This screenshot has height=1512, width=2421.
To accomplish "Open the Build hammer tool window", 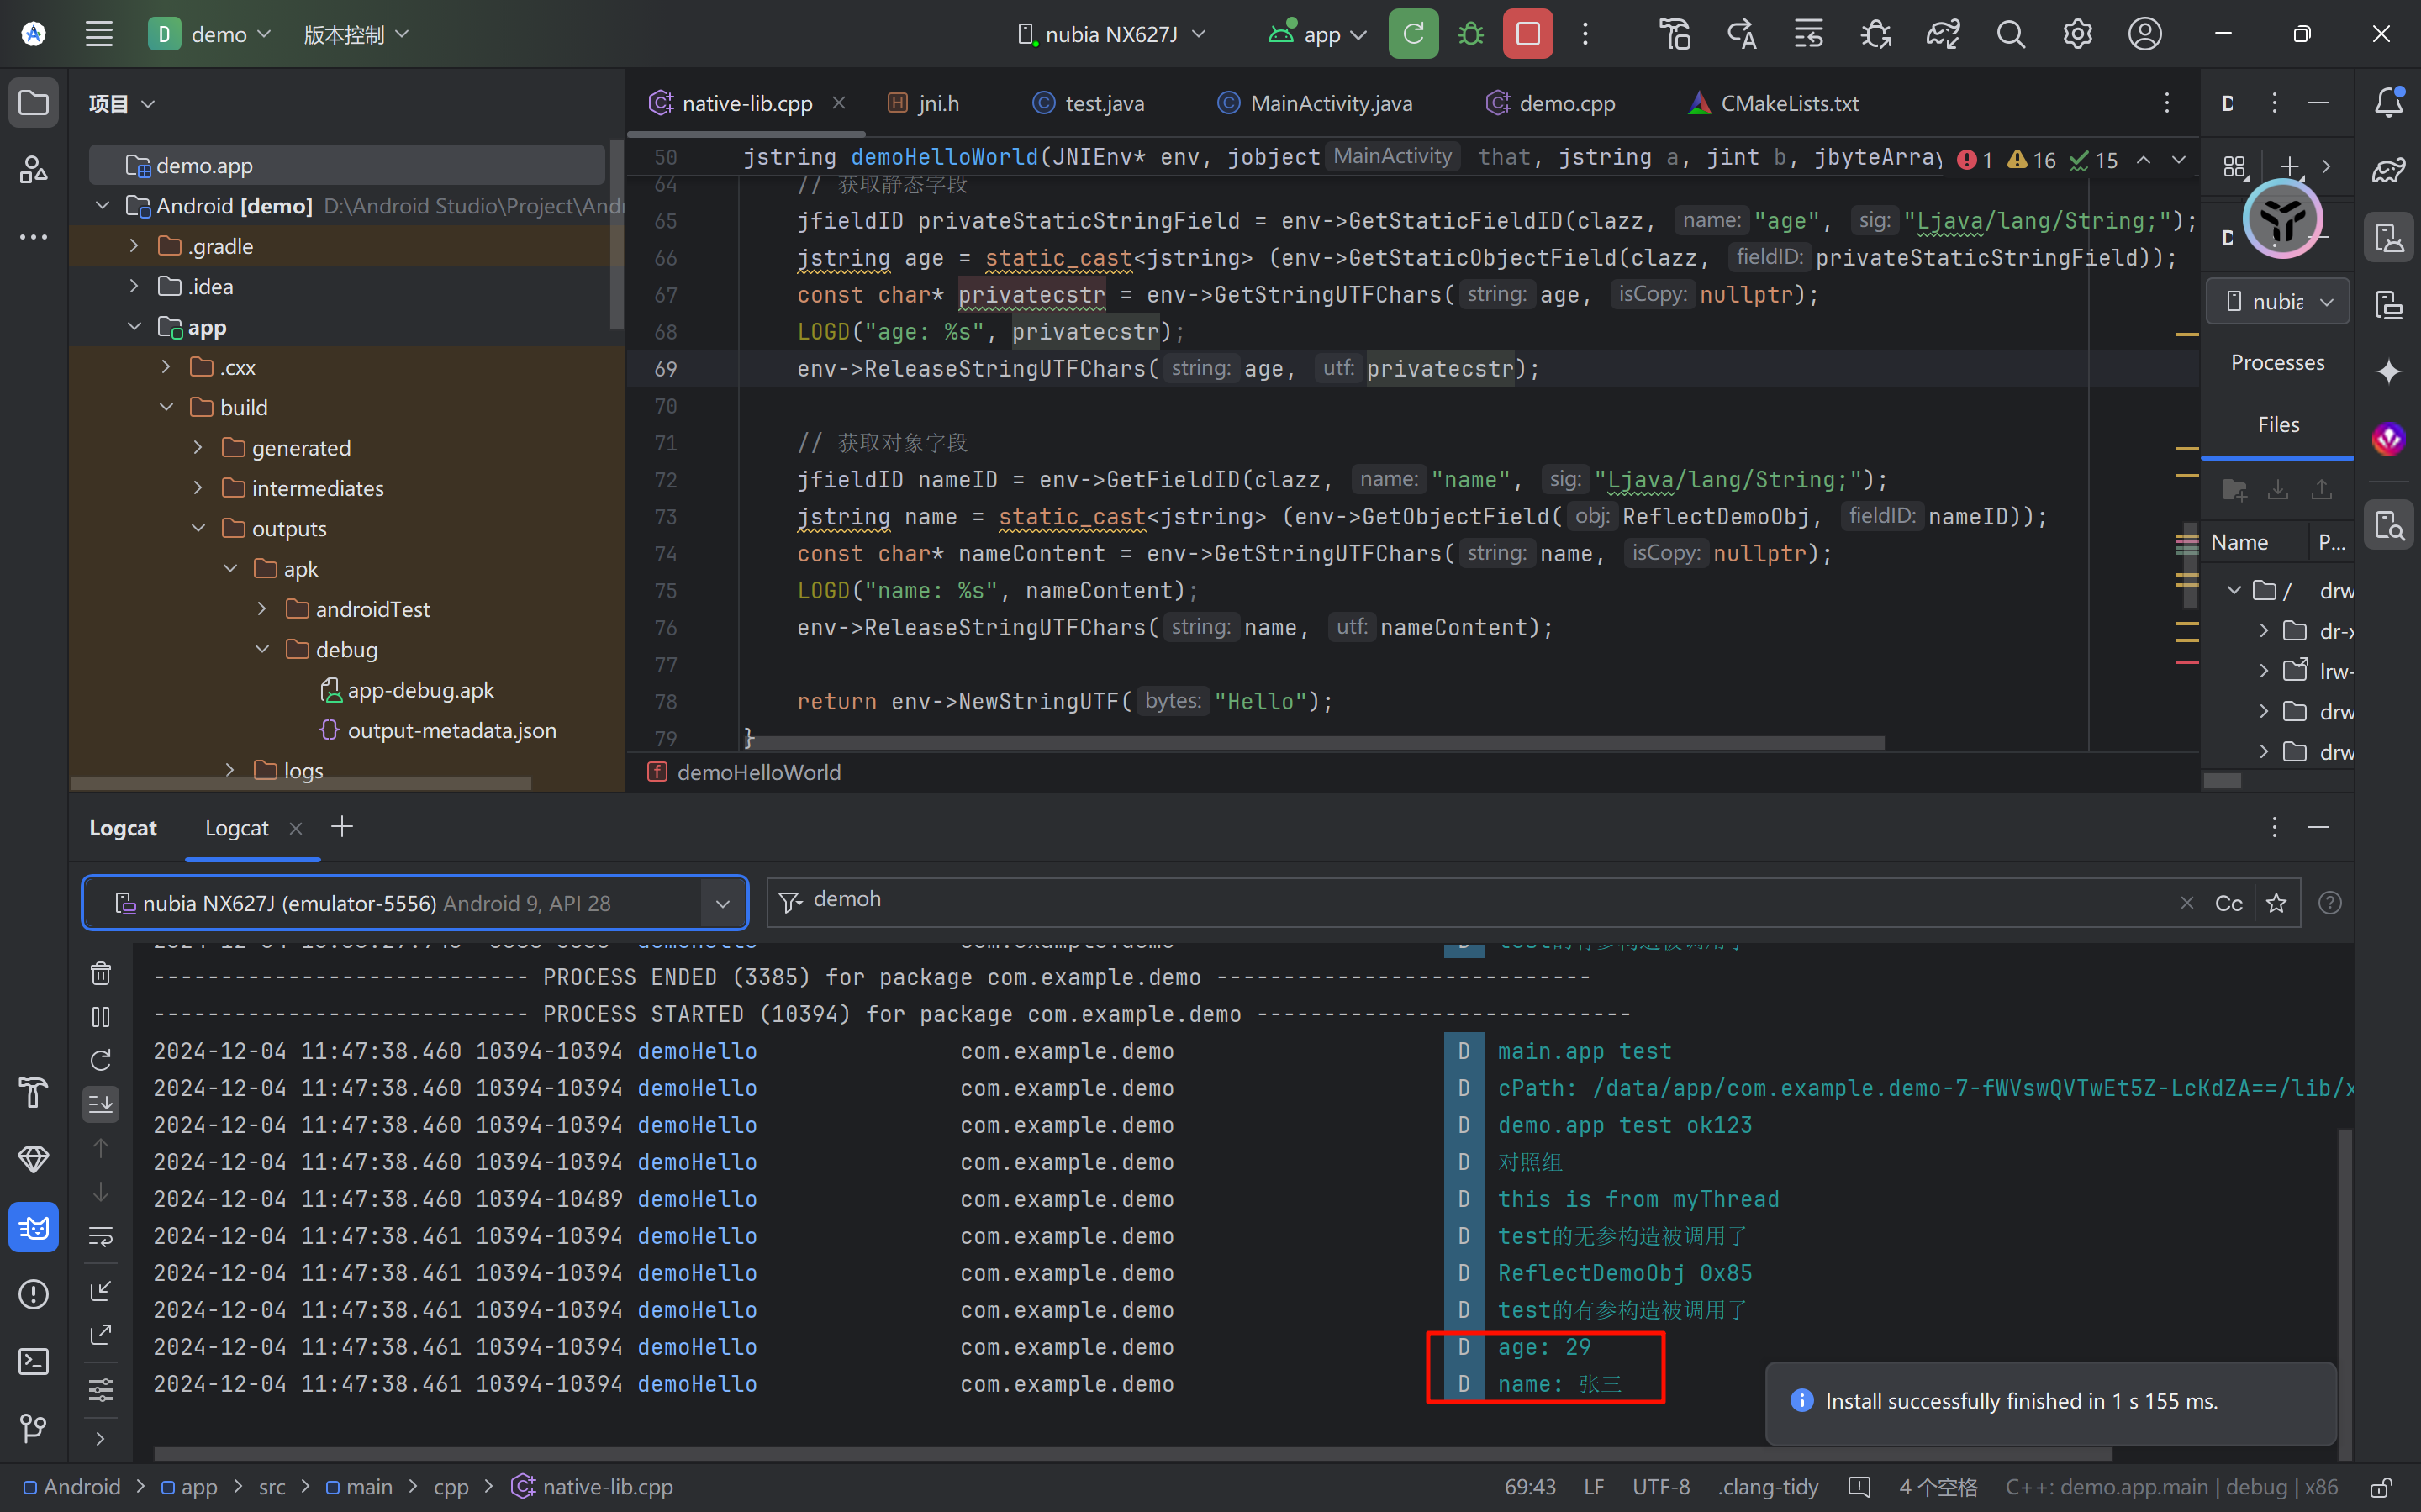I will tap(33, 1092).
